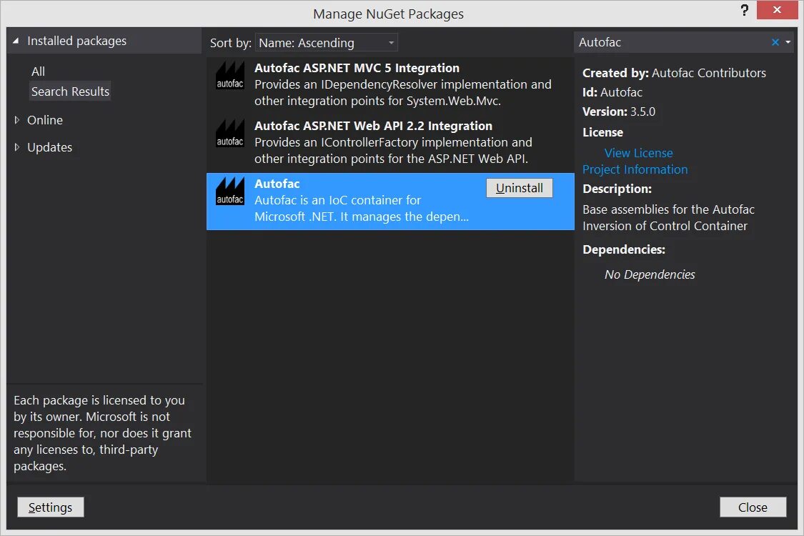Clear the Autofac search text with the X icon

[x=775, y=43]
